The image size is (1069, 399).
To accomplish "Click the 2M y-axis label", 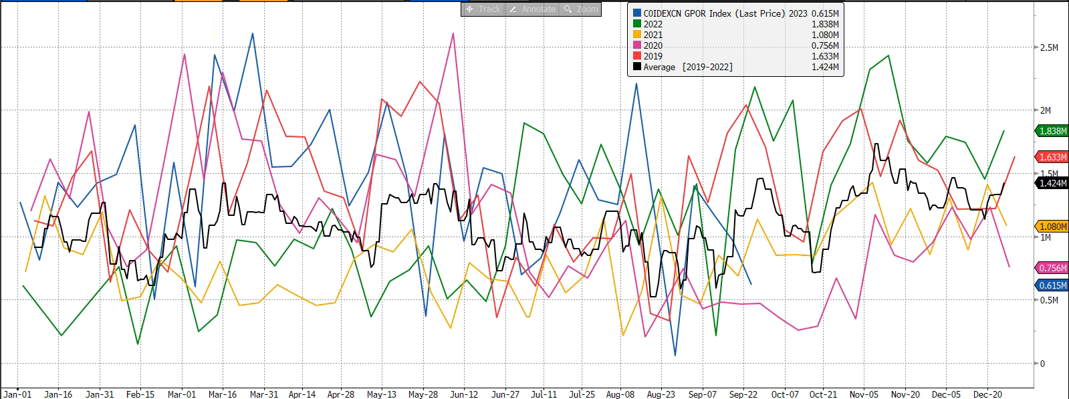I will [1046, 110].
